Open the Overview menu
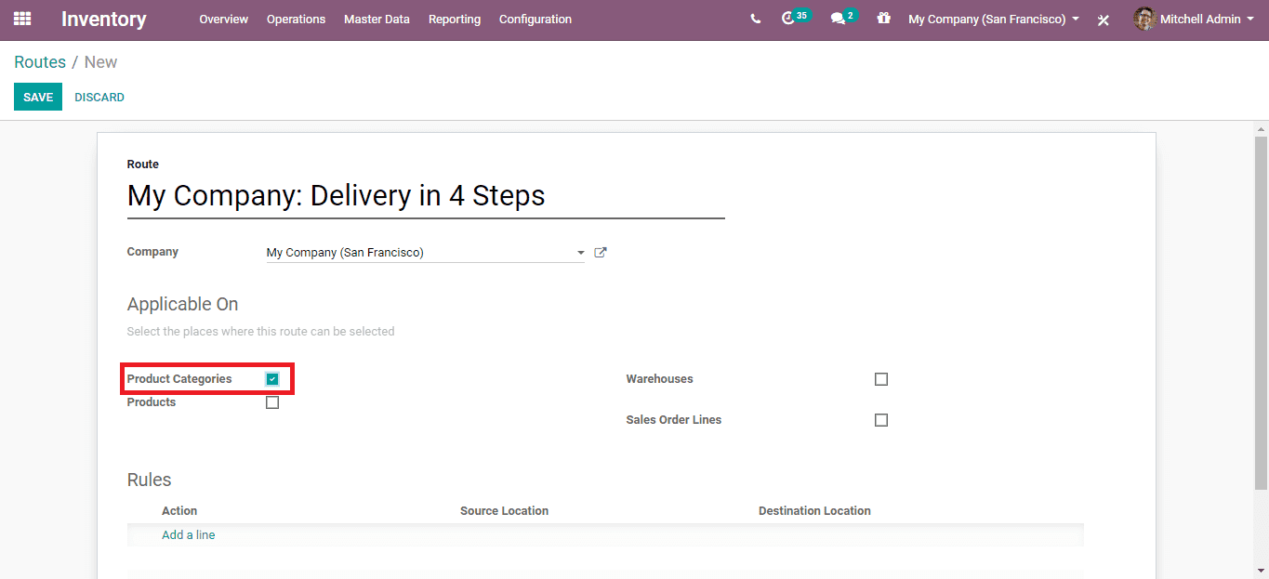 point(223,19)
